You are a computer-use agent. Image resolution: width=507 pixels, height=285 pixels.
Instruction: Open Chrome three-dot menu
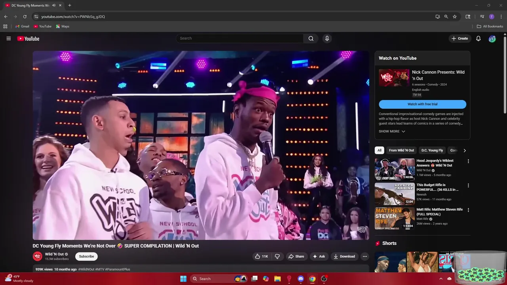point(501,17)
